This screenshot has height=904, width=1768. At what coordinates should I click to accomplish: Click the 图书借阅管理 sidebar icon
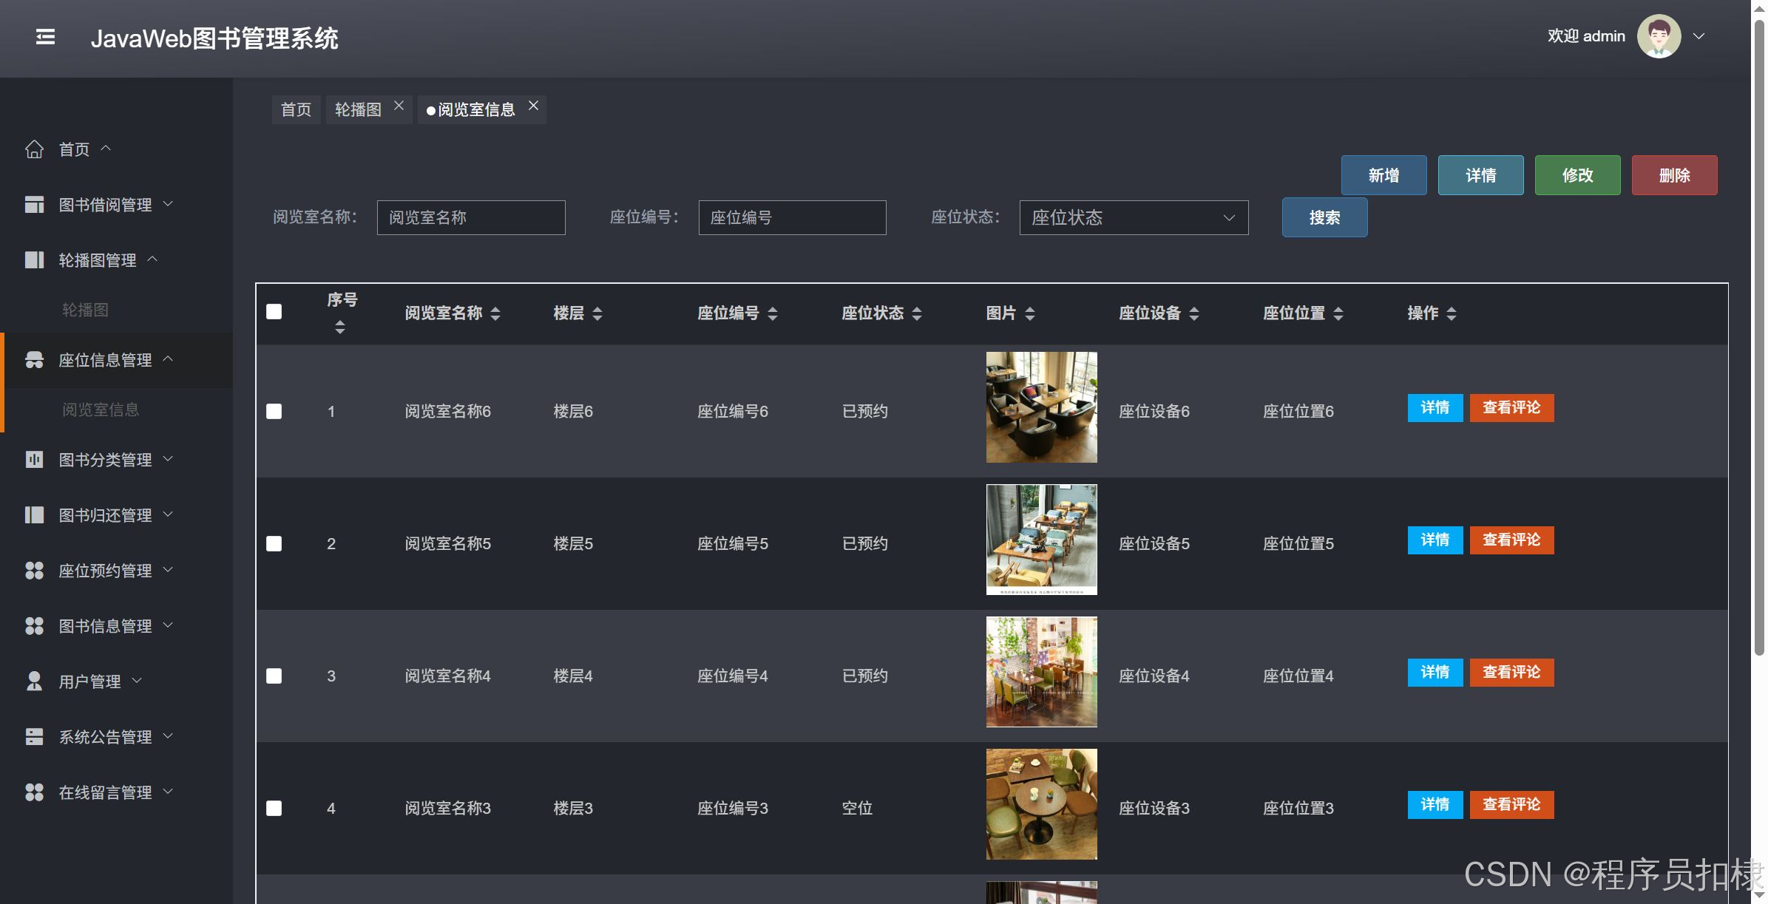tap(34, 205)
